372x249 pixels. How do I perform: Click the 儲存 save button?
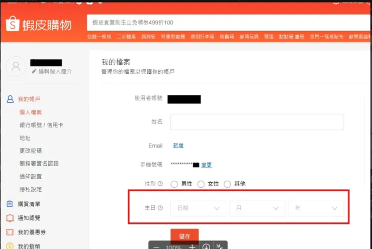click(x=184, y=236)
